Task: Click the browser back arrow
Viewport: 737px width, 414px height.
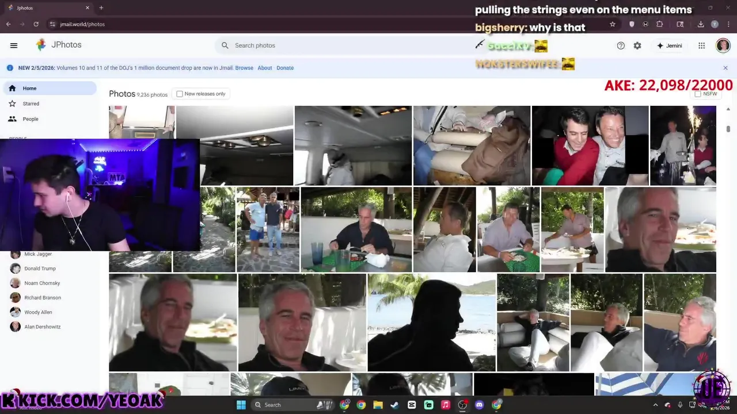Action: coord(8,24)
